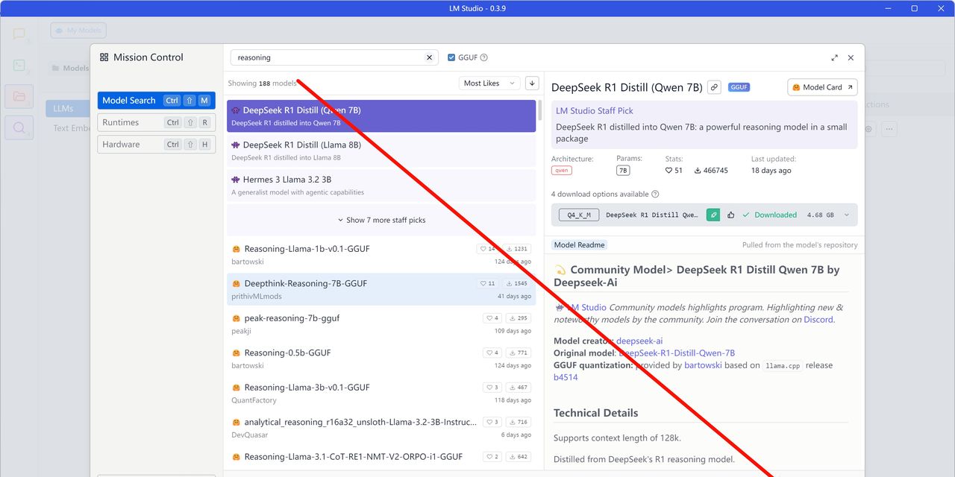Click the thumbs-up icon in the Q4_K_M row

tap(731, 215)
